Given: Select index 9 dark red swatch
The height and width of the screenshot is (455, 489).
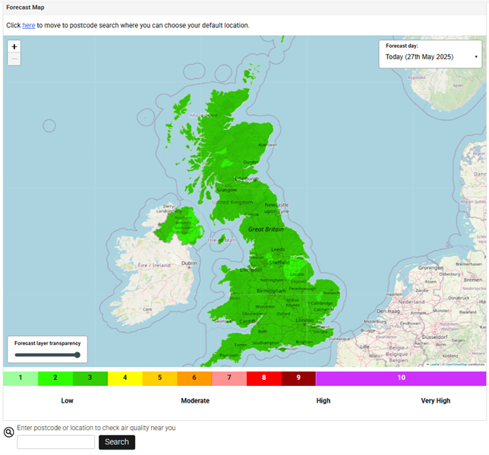Looking at the screenshot, I should pos(298,378).
